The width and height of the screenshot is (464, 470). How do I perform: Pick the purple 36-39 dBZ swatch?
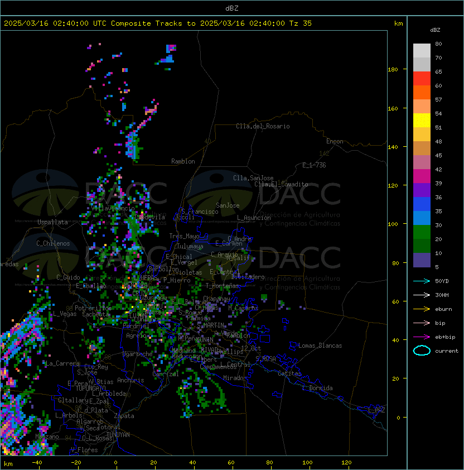pos(422,190)
